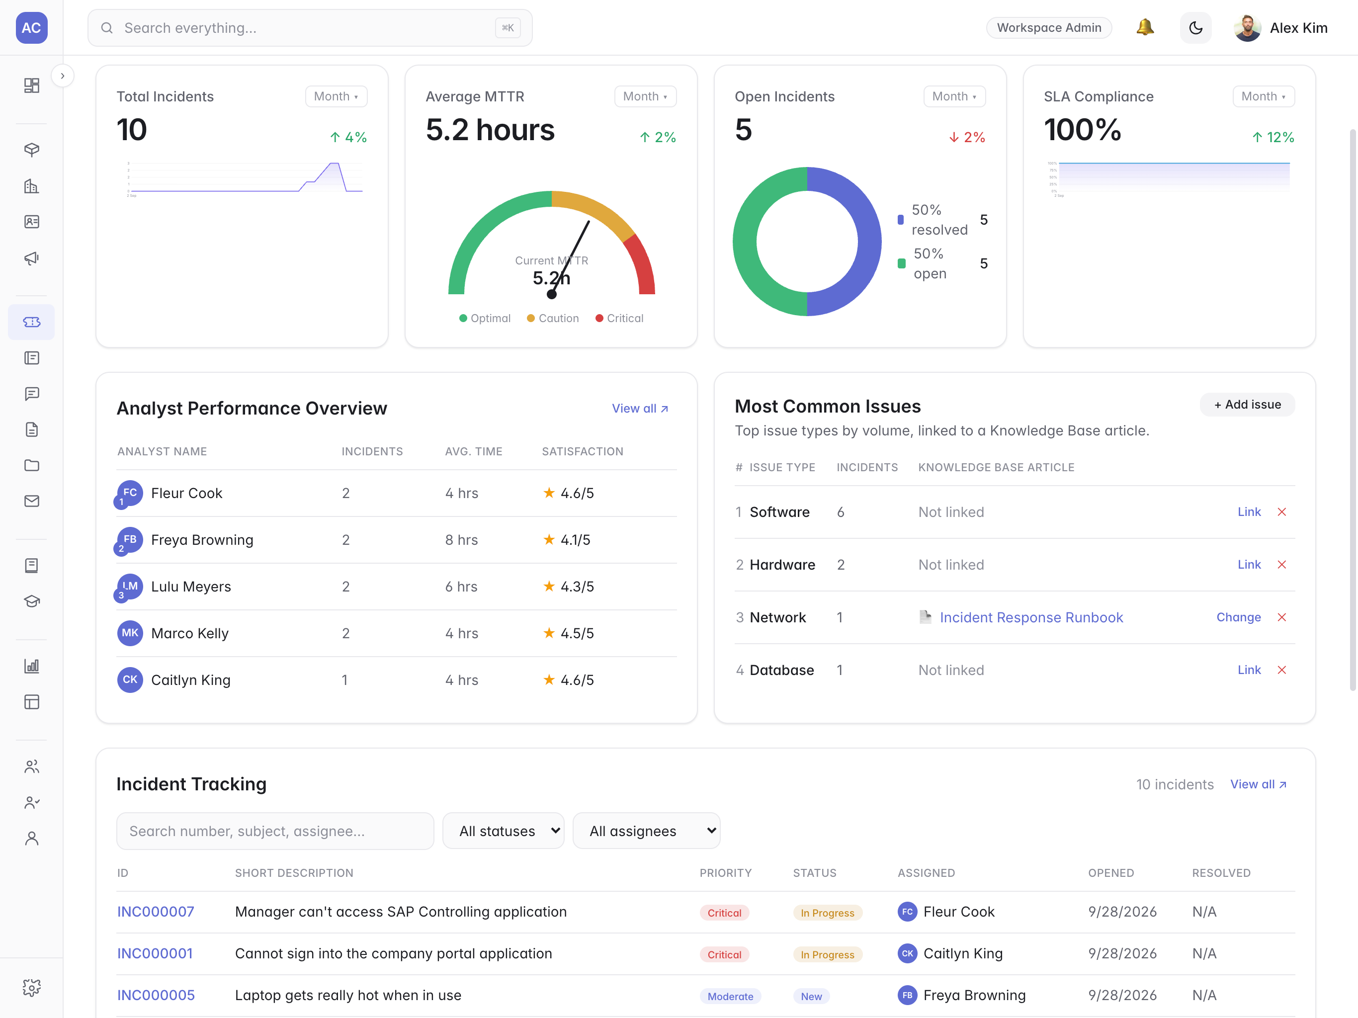Open the folder icon in sidebar
The image size is (1358, 1018).
click(x=31, y=465)
